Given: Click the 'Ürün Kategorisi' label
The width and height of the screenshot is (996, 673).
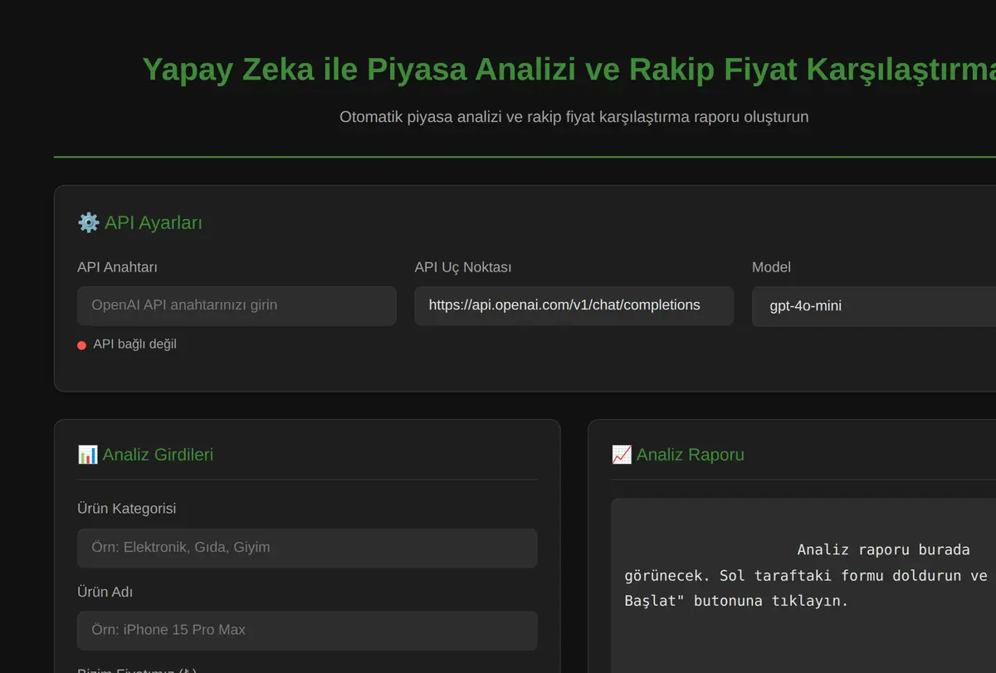Looking at the screenshot, I should coord(126,509).
